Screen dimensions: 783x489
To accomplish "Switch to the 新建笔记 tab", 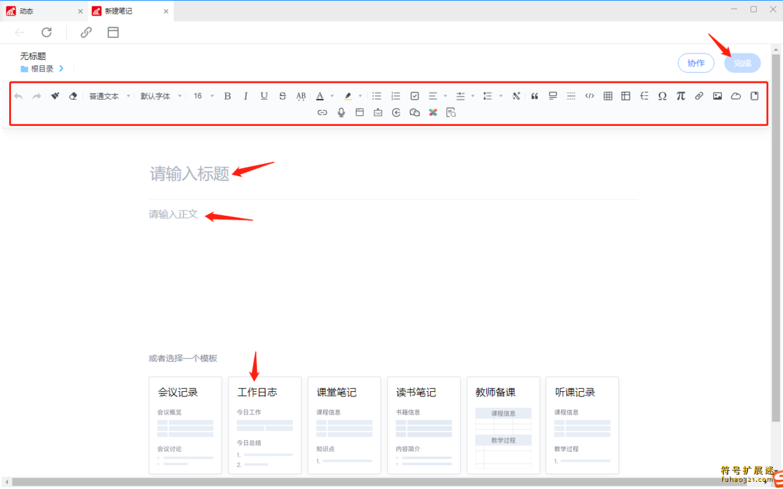I will point(130,11).
